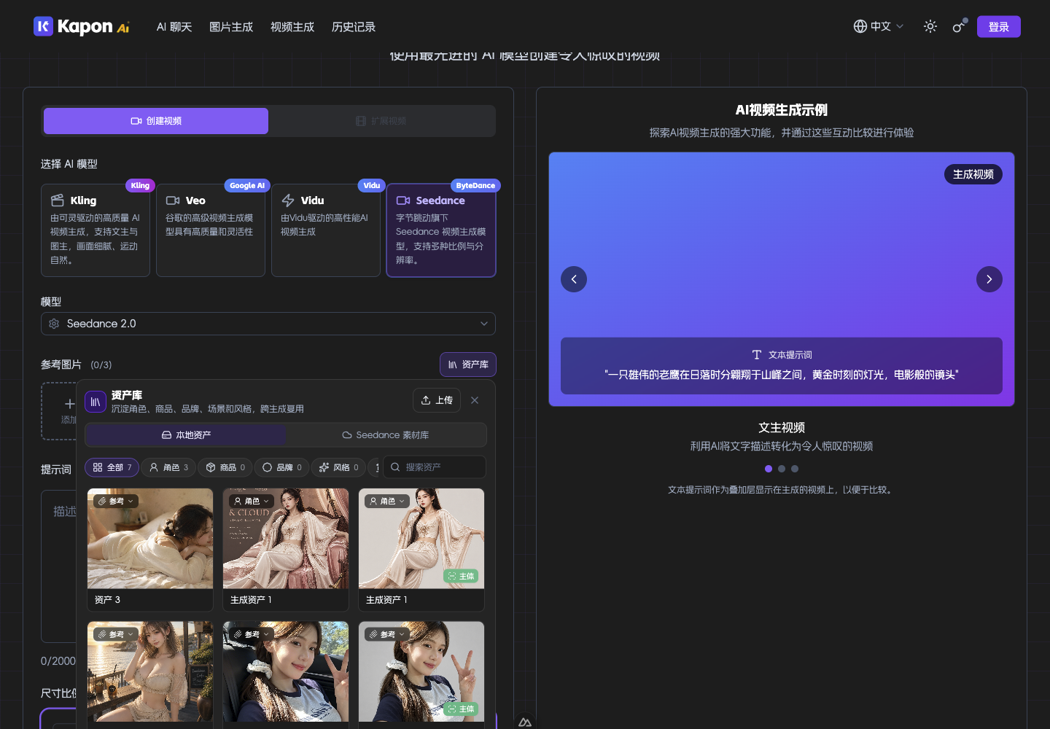Choose the Veo model card
The image size is (1050, 729).
(211, 230)
